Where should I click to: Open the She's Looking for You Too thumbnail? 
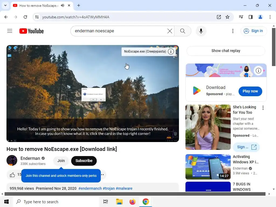[208, 127]
